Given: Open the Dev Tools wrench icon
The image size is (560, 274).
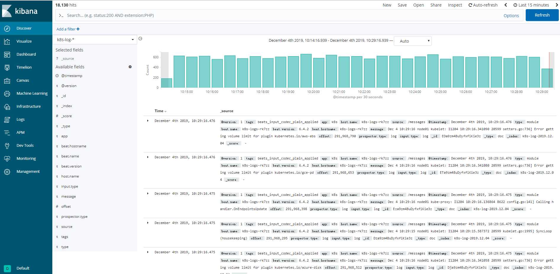Looking at the screenshot, I should point(7,146).
